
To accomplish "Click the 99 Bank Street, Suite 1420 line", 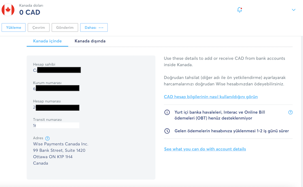I will pos(59,150).
